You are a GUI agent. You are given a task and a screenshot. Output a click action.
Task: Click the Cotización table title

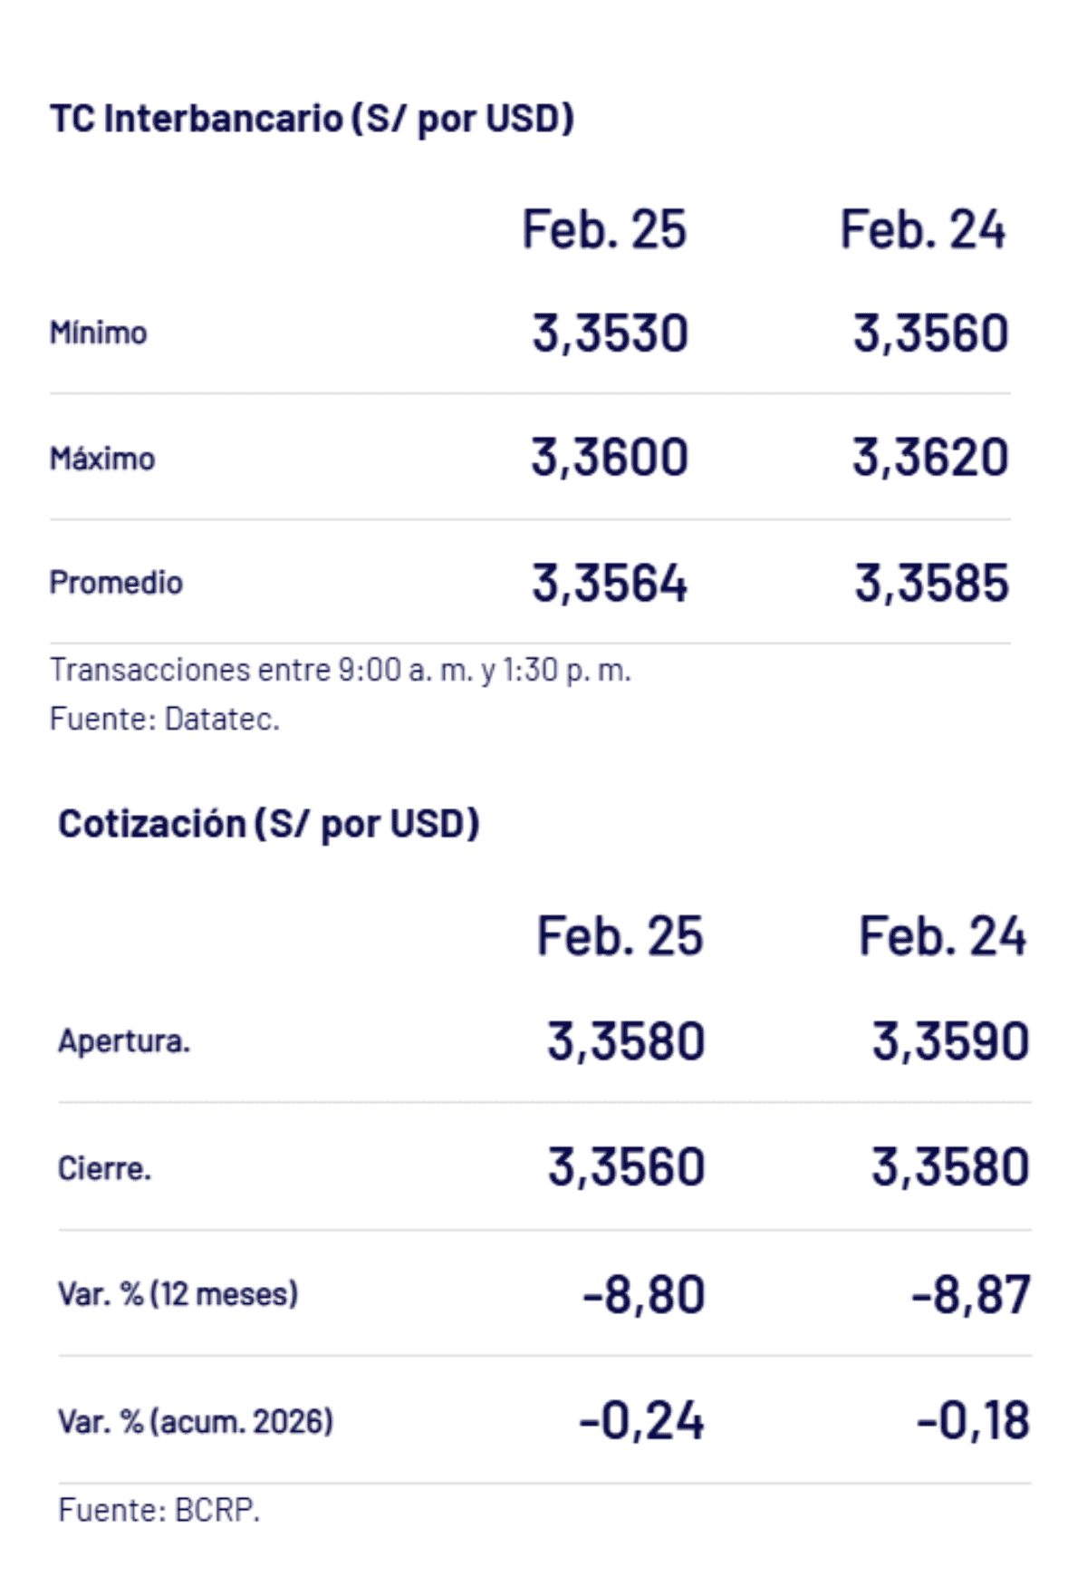(x=268, y=824)
